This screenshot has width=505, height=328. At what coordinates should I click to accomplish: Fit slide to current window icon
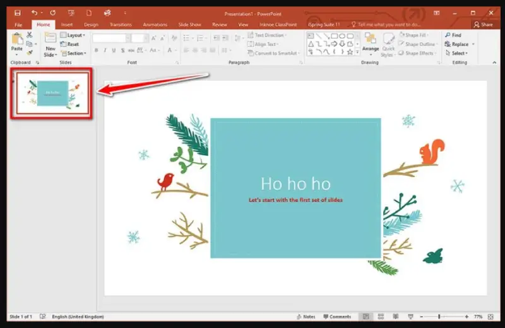[490, 317]
